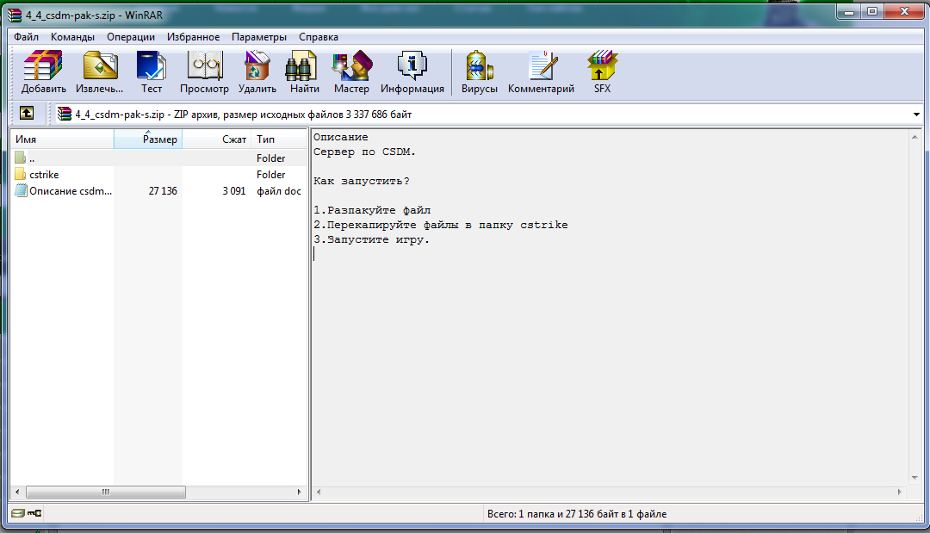Create SFX self-extracting archive
The height and width of the screenshot is (533, 930).
[602, 71]
